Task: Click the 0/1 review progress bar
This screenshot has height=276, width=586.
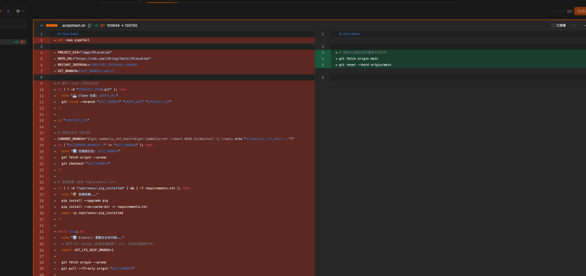Action: click(x=558, y=11)
